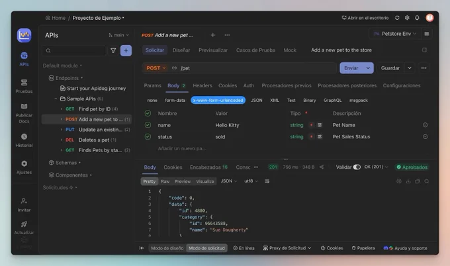Open the Enviar dropdown arrow

point(368,68)
